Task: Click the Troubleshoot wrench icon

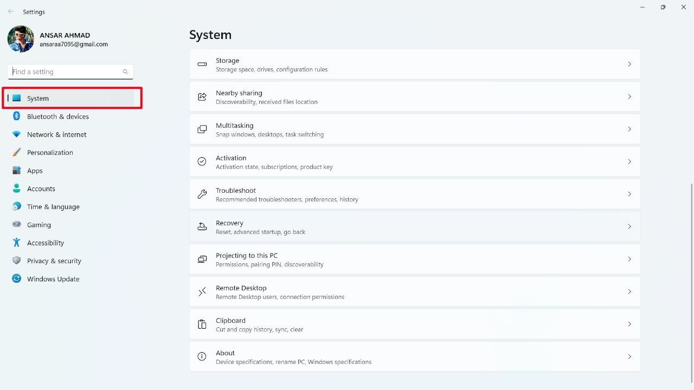Action: click(202, 194)
